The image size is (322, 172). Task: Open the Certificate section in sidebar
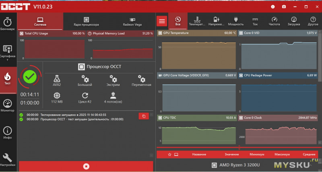click(8, 52)
